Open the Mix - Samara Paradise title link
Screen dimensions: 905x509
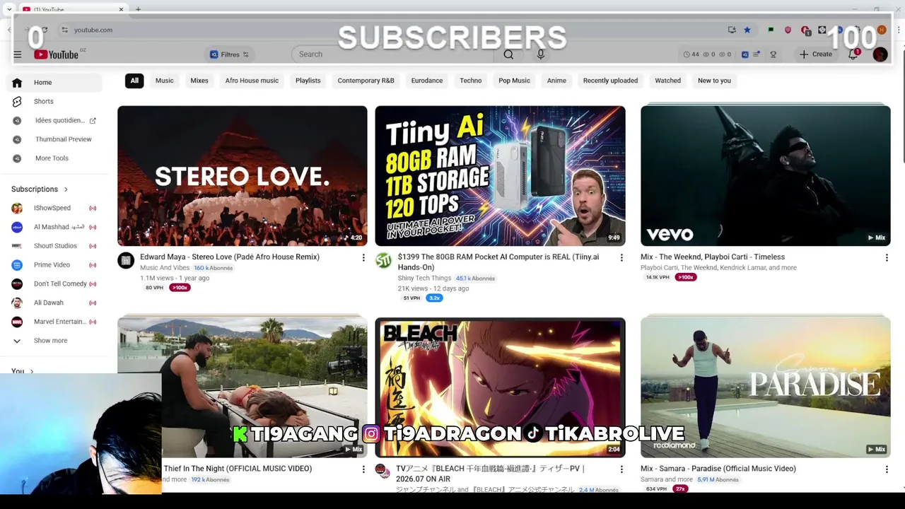point(718,469)
